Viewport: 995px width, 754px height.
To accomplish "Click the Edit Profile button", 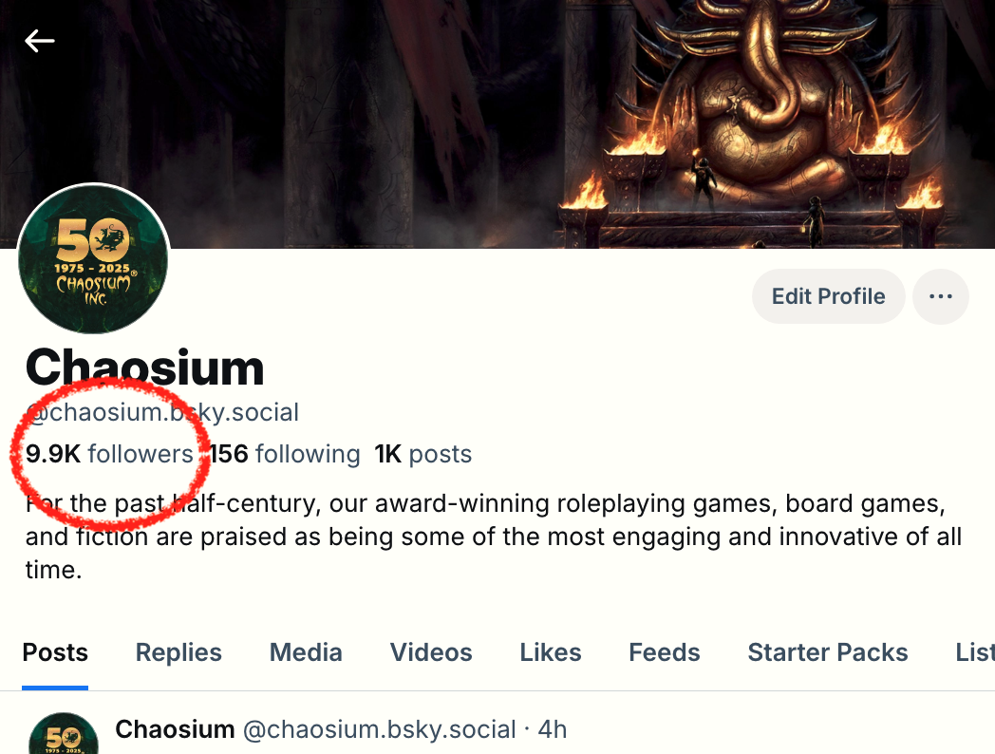I will pyautogui.click(x=828, y=296).
